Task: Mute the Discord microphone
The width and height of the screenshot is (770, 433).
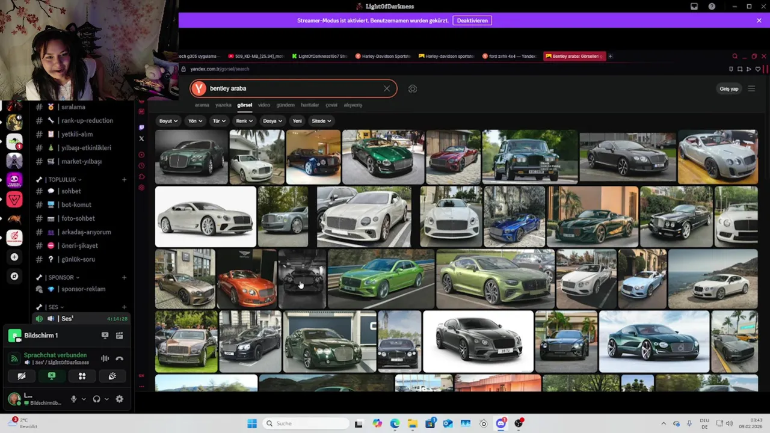Action: 74,399
